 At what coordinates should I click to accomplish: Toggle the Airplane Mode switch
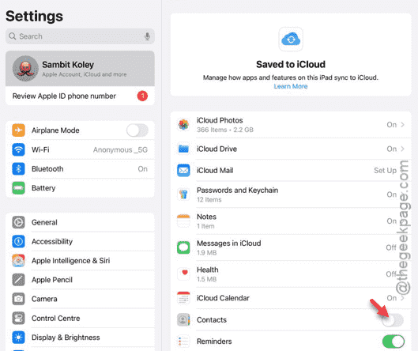click(x=137, y=130)
